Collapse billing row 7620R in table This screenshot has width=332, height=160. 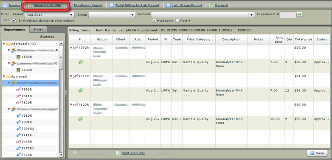71,104
